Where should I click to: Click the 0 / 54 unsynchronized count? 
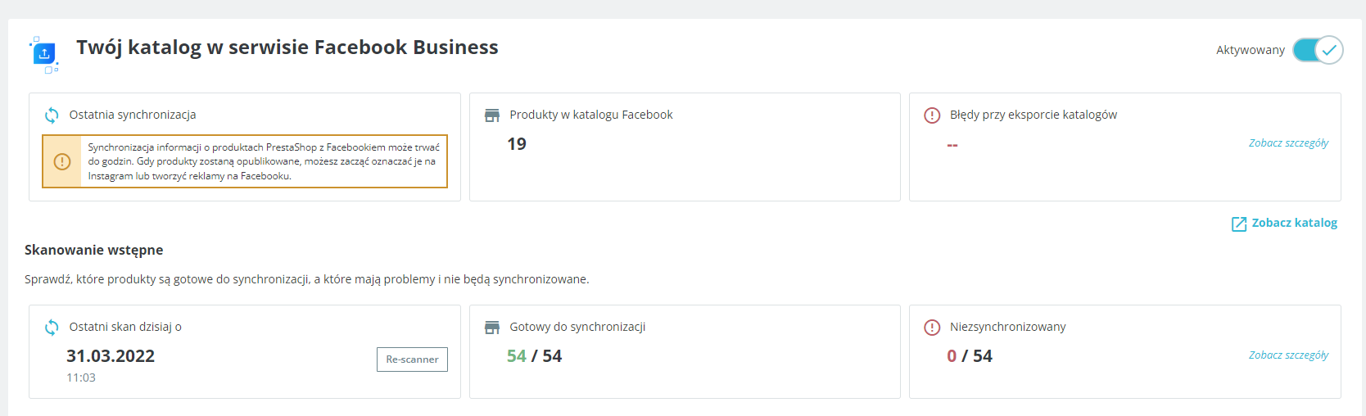(970, 356)
